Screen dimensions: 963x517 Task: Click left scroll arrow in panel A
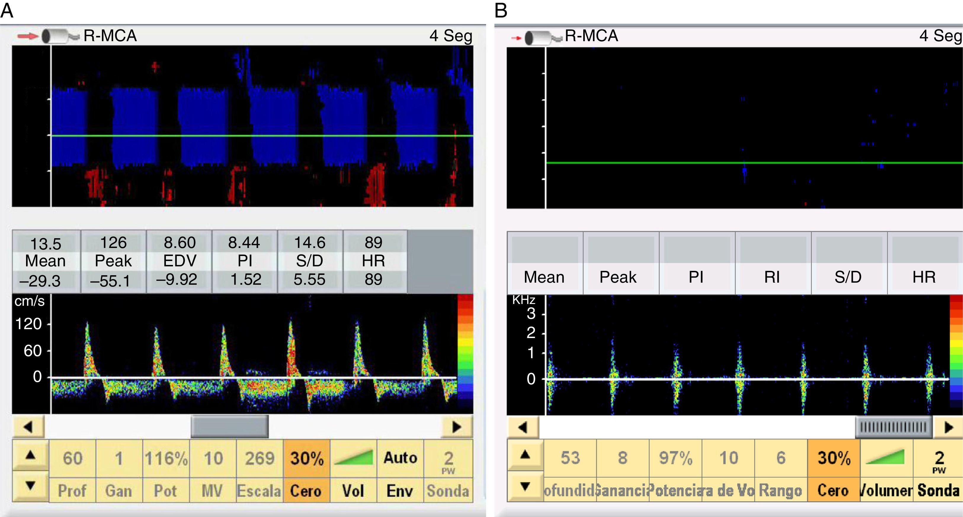(28, 427)
